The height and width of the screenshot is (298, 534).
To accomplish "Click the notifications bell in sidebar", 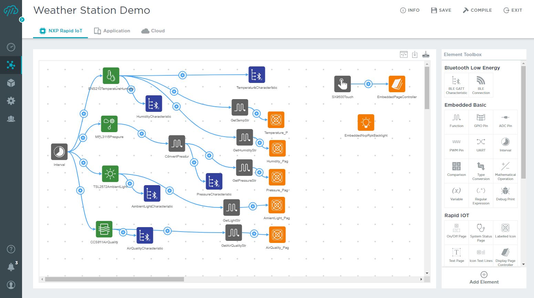I will tap(11, 267).
